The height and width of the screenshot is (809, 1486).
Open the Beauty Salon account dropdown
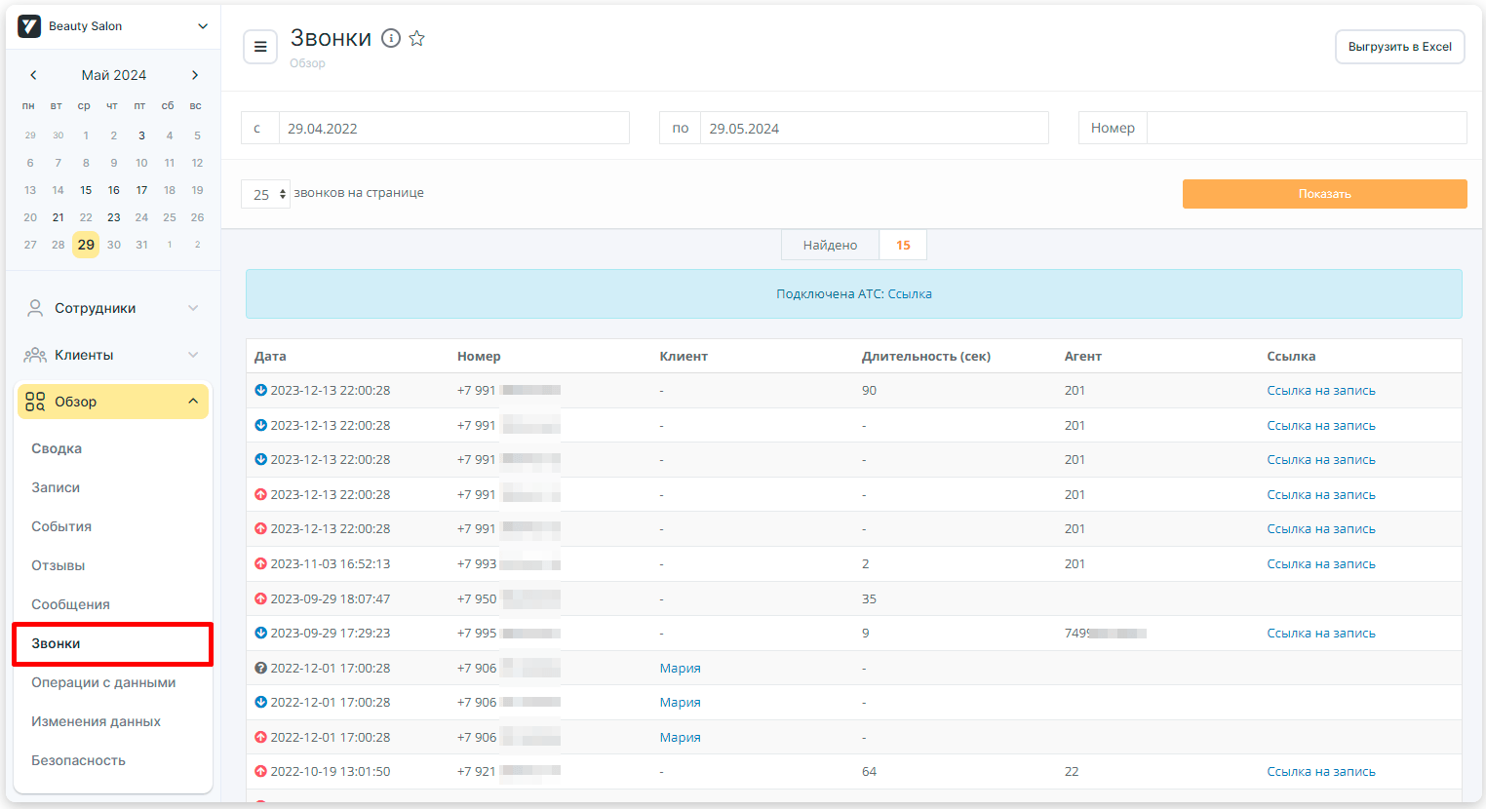pyautogui.click(x=203, y=26)
